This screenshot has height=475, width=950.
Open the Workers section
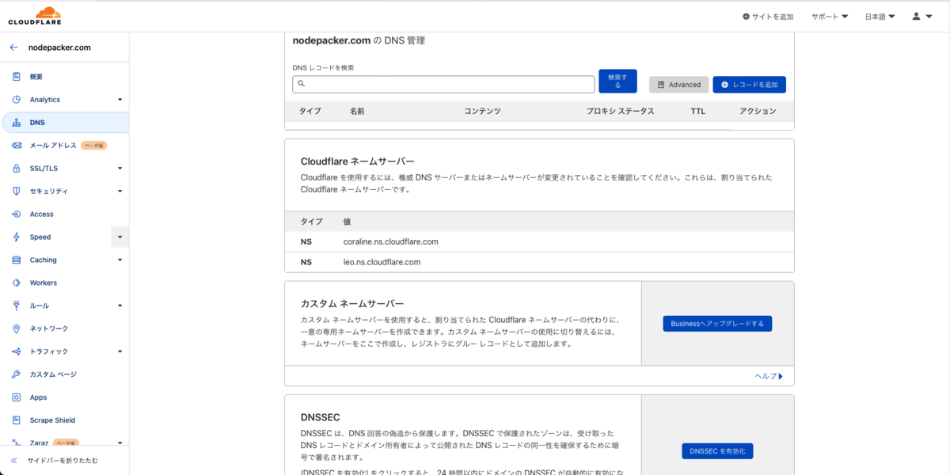pos(44,283)
